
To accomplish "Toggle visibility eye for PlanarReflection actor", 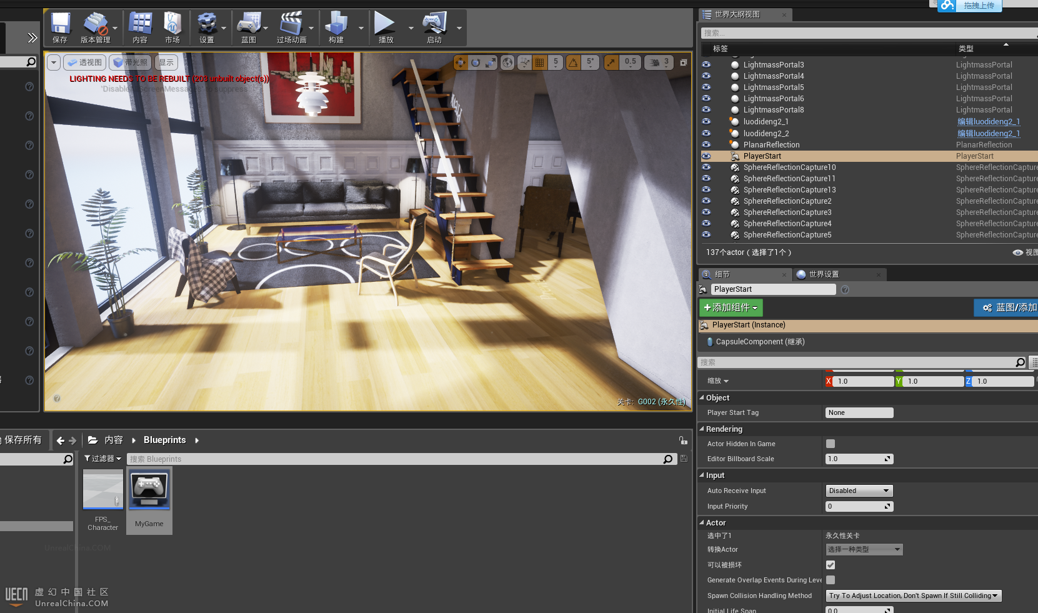I will (706, 145).
